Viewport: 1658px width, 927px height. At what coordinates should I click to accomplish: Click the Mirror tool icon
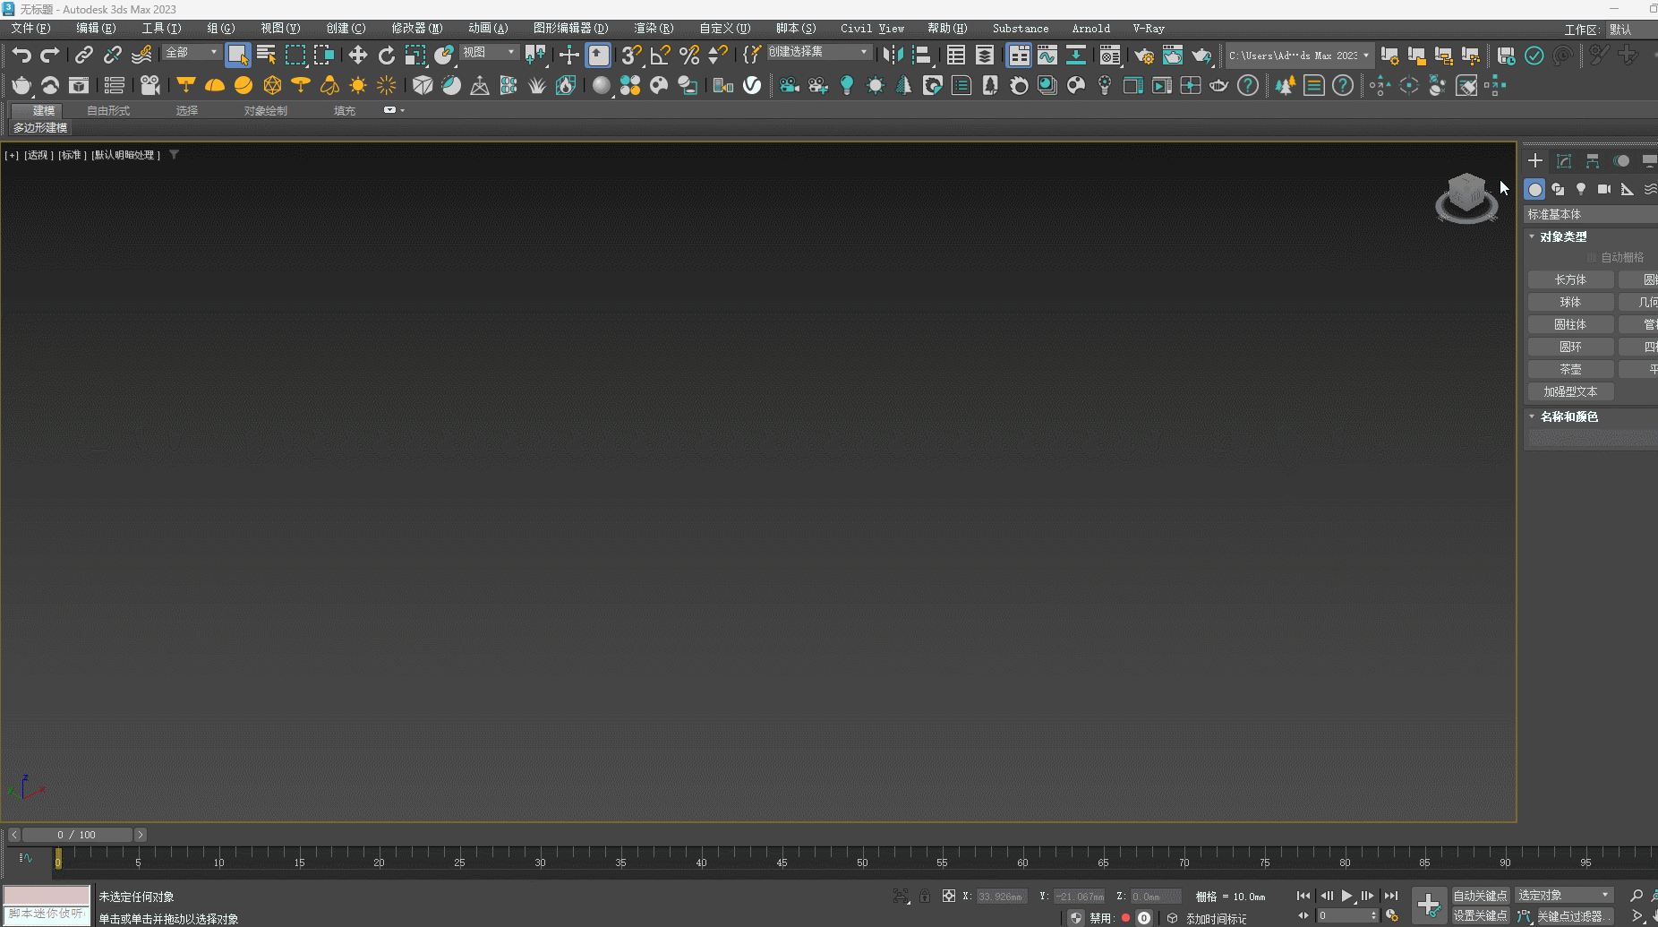[x=893, y=56]
